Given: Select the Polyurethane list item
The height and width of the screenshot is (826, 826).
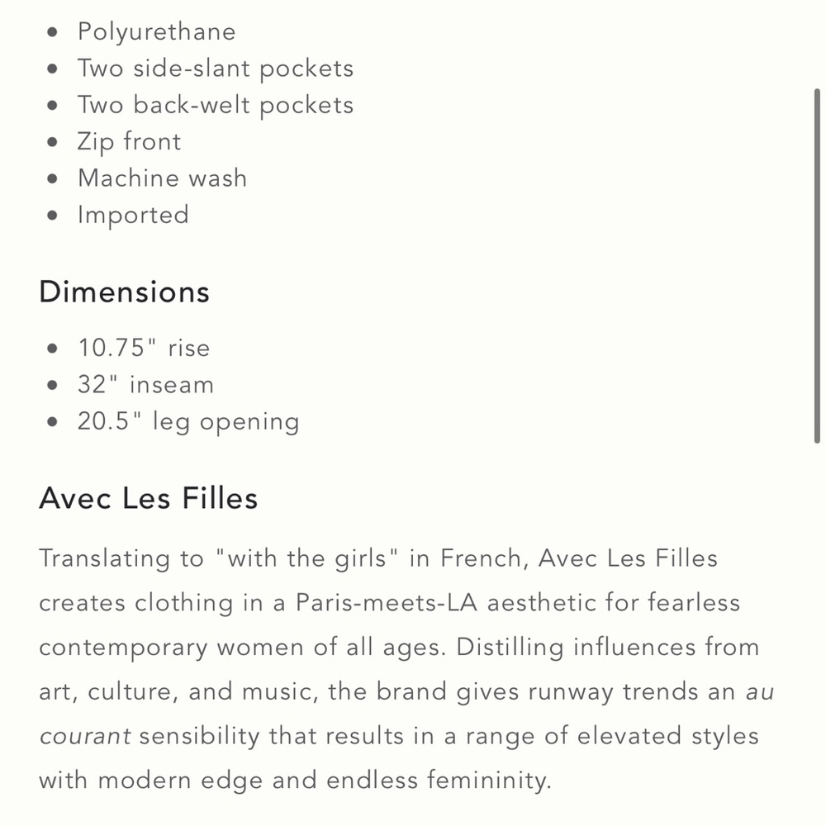Looking at the screenshot, I should (156, 31).
